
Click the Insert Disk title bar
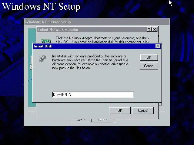[x=97, y=46]
